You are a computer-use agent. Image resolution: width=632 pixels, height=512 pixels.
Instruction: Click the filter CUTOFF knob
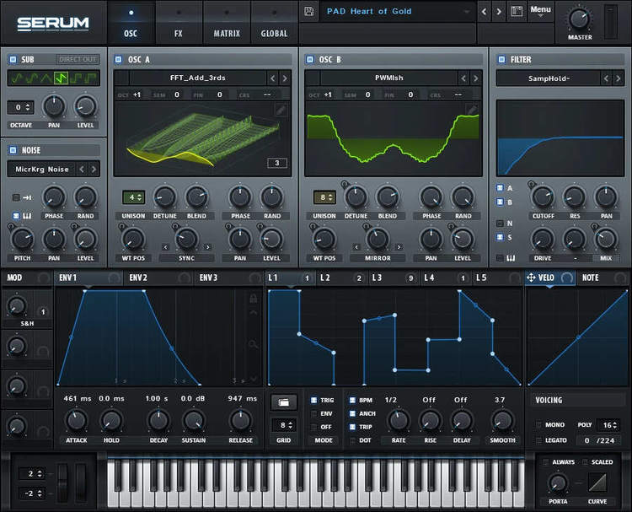tap(543, 197)
